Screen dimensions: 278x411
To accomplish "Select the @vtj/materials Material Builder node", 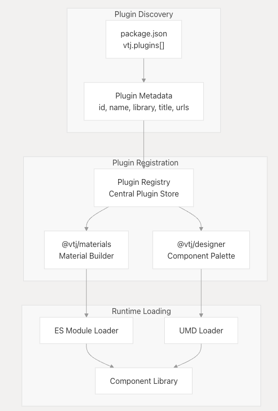I will 87,250.
